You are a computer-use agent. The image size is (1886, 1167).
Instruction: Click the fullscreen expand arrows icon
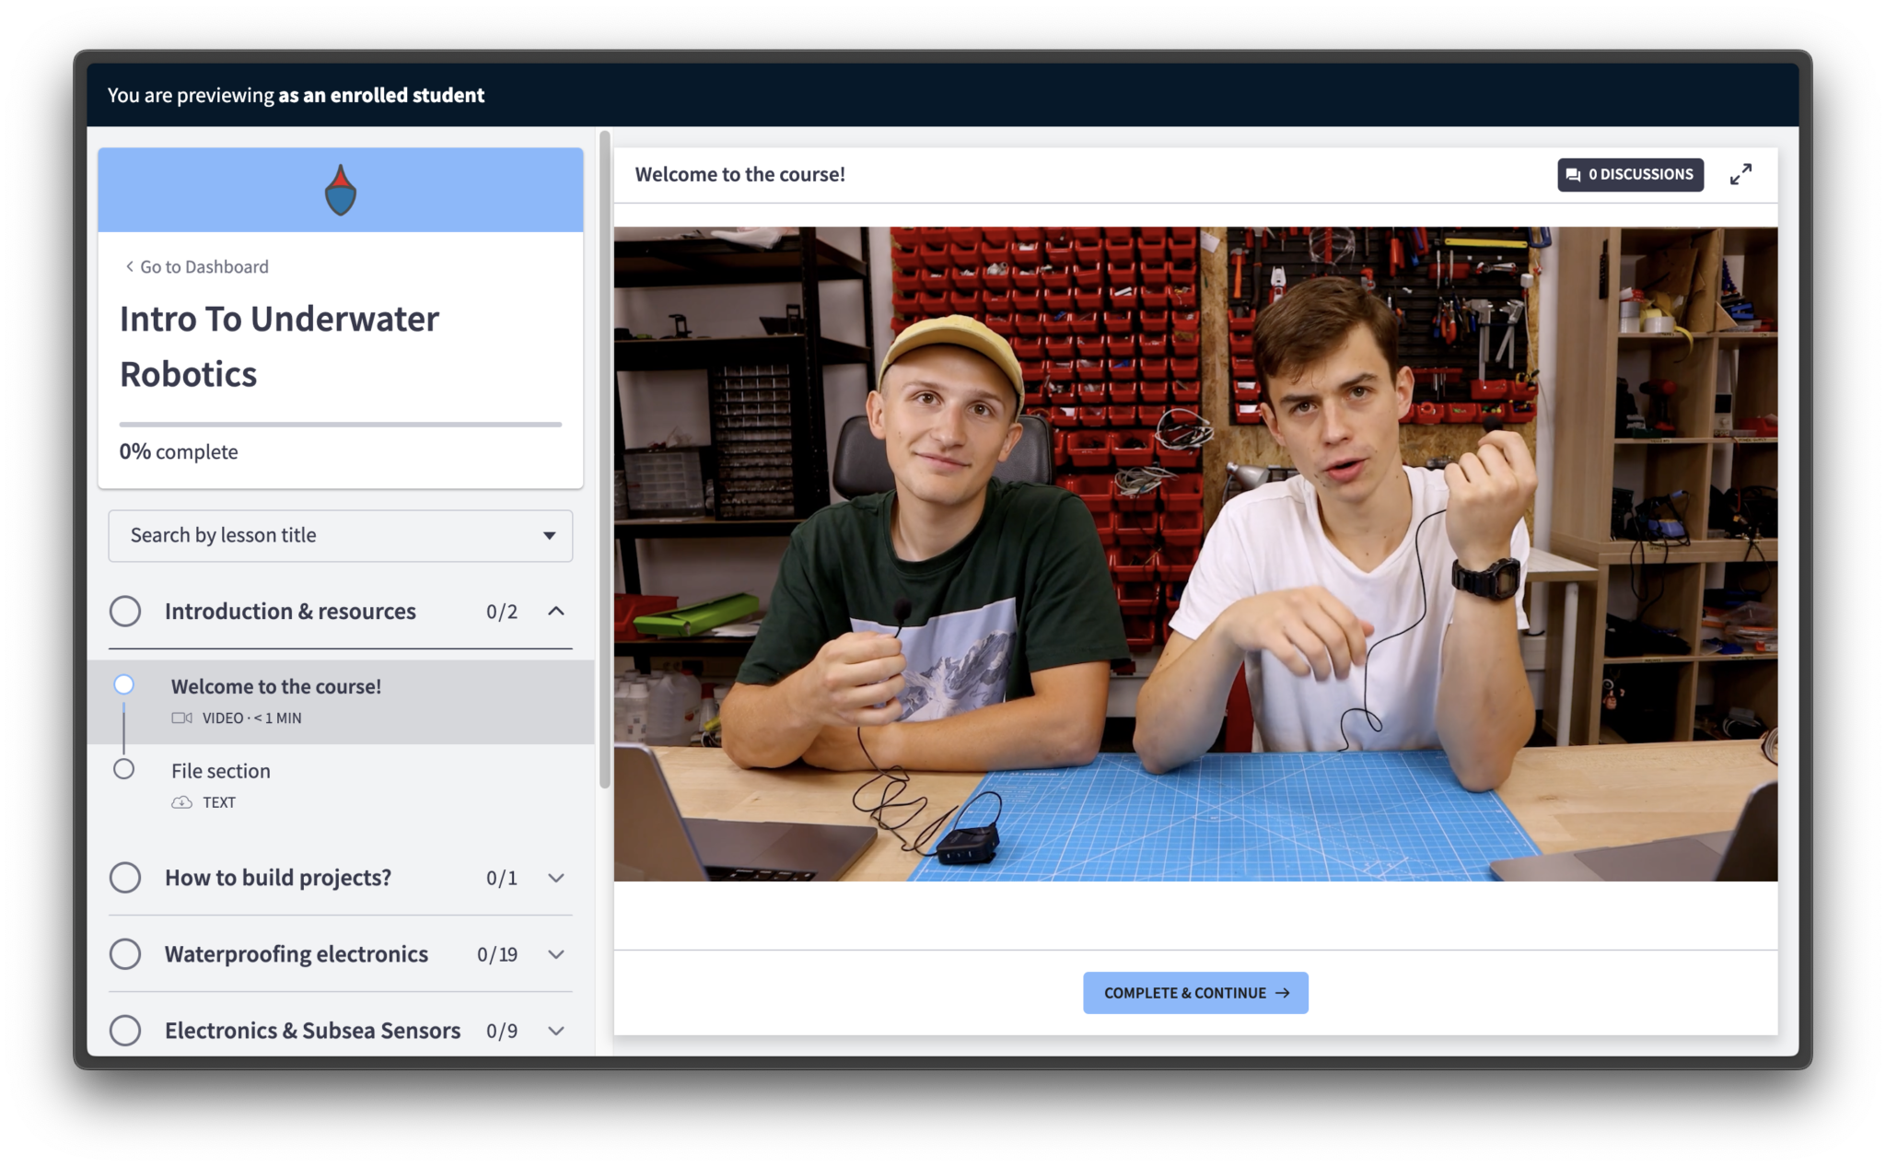pos(1740,174)
